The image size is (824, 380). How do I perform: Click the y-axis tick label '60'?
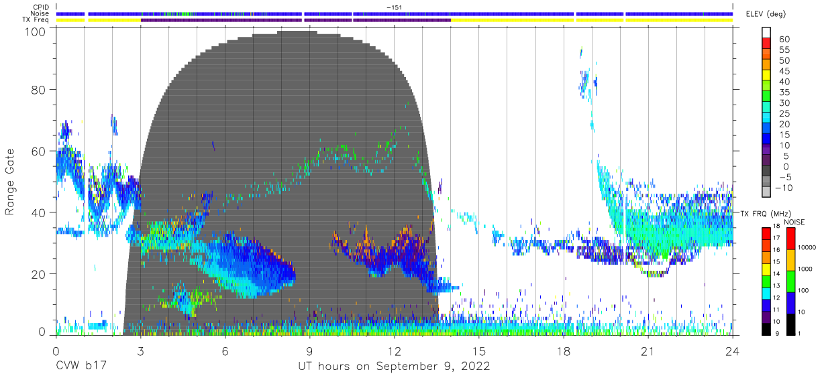tap(38, 151)
